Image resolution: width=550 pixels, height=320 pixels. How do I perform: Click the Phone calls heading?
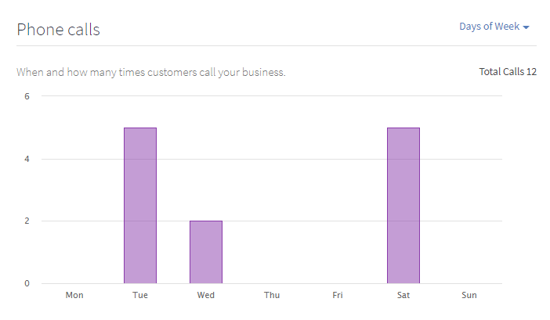[x=58, y=30]
